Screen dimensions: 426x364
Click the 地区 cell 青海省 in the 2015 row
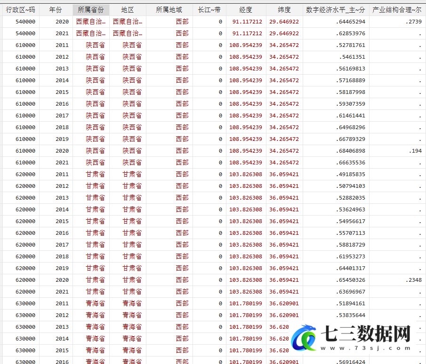click(132, 350)
